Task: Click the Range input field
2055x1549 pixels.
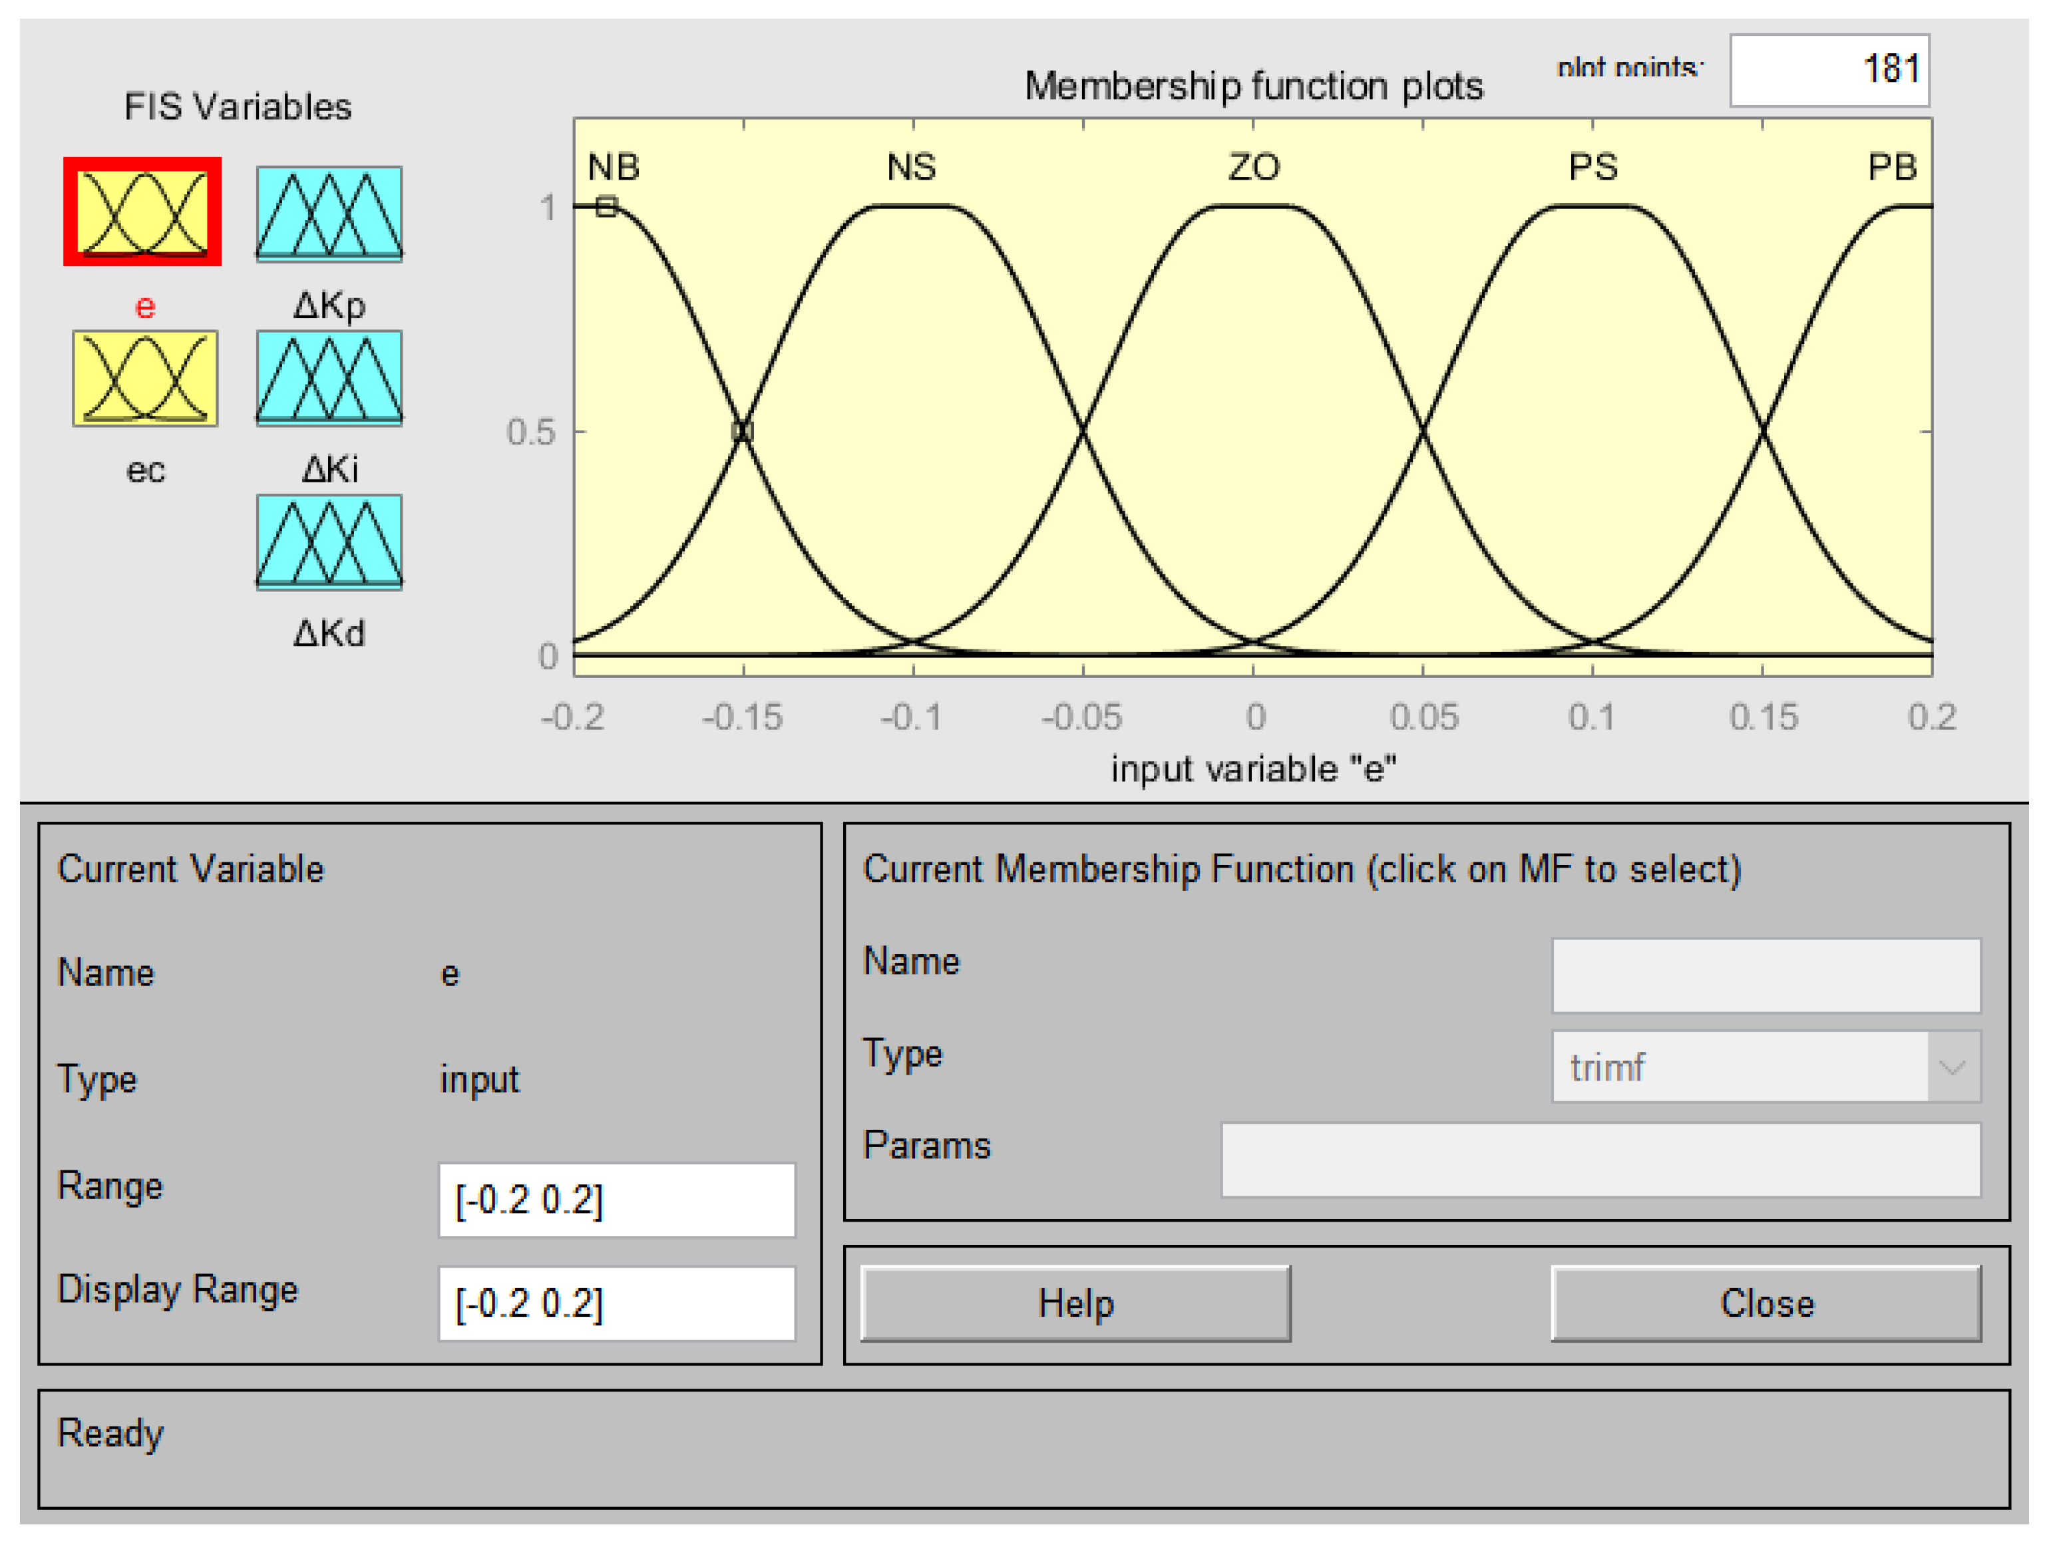Action: pyautogui.click(x=616, y=1200)
